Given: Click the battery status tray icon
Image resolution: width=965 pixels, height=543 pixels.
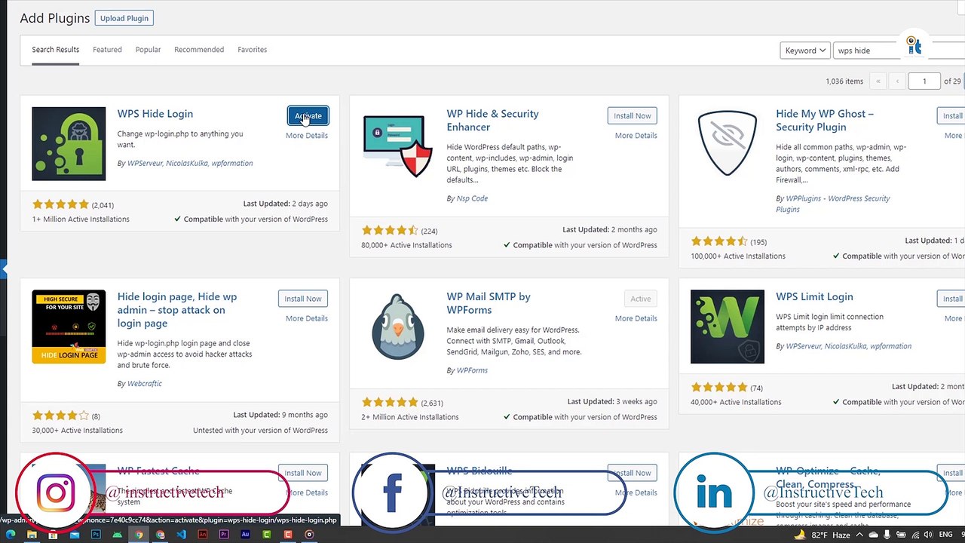Looking at the screenshot, I should click(x=901, y=535).
